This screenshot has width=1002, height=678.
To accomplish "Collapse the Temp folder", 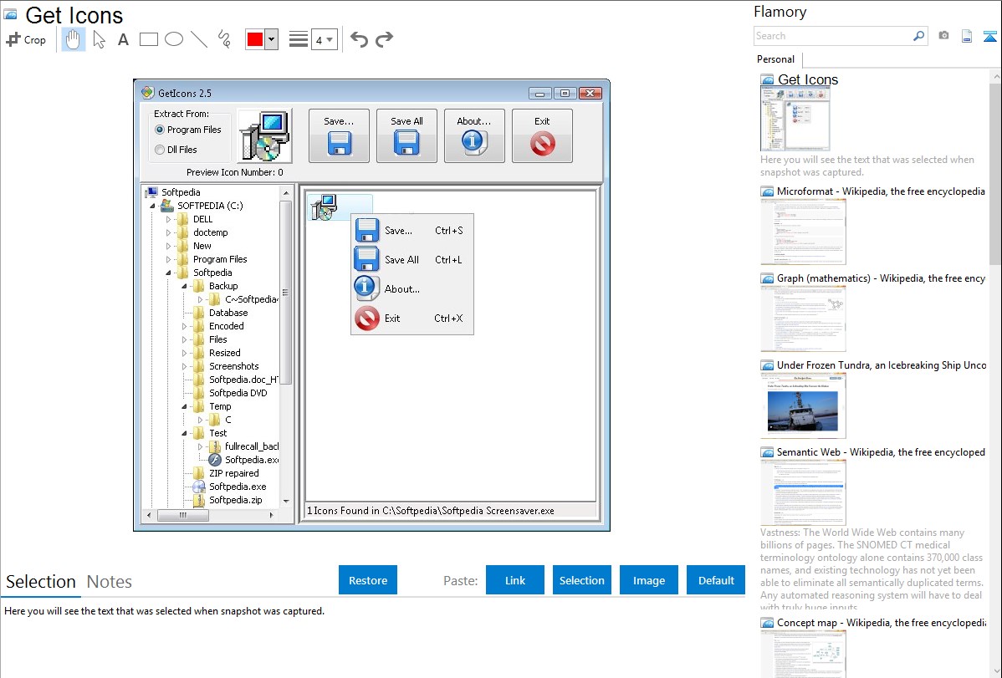I will pyautogui.click(x=184, y=406).
